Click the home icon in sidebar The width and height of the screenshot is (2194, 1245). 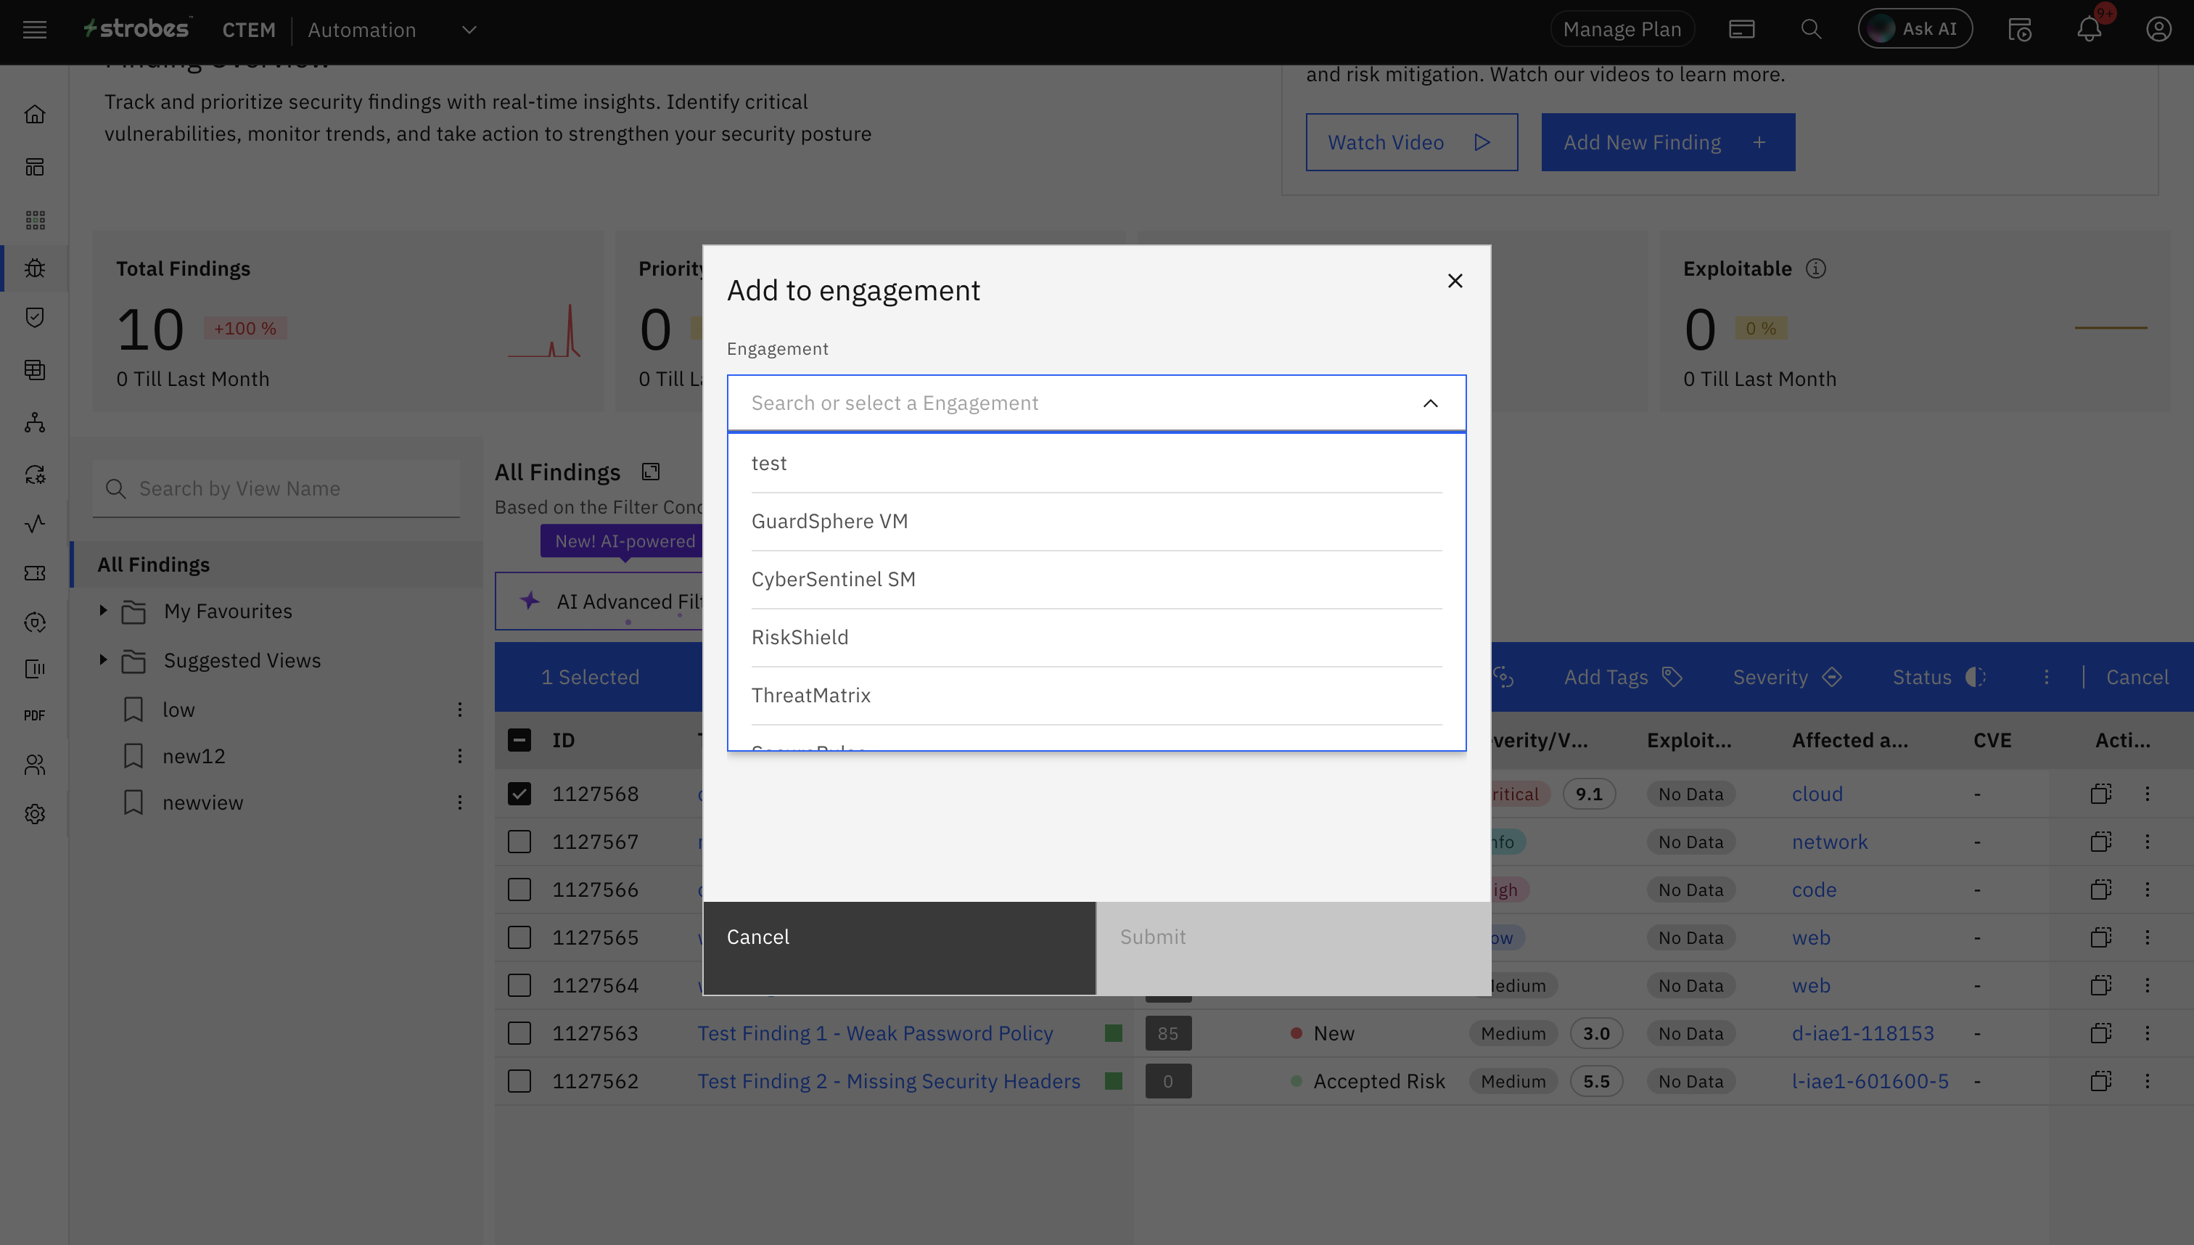pos(35,114)
